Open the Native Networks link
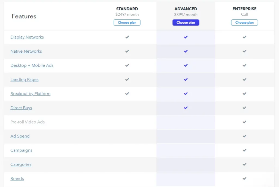The image size is (279, 187). [x=26, y=51]
